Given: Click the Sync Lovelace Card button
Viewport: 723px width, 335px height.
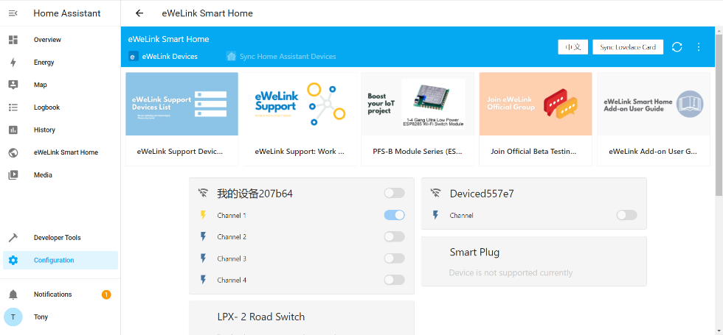Looking at the screenshot, I should click(x=628, y=47).
